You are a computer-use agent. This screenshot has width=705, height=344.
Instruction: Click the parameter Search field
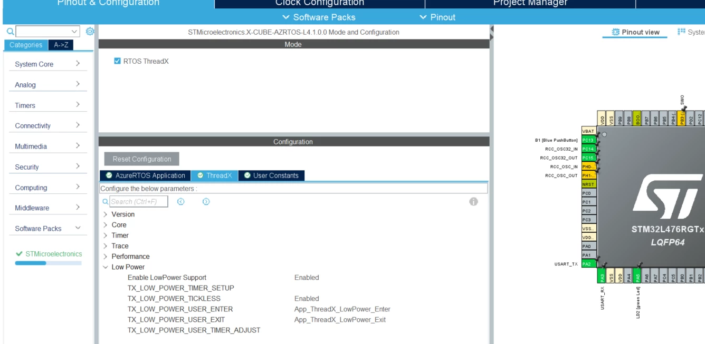click(139, 201)
